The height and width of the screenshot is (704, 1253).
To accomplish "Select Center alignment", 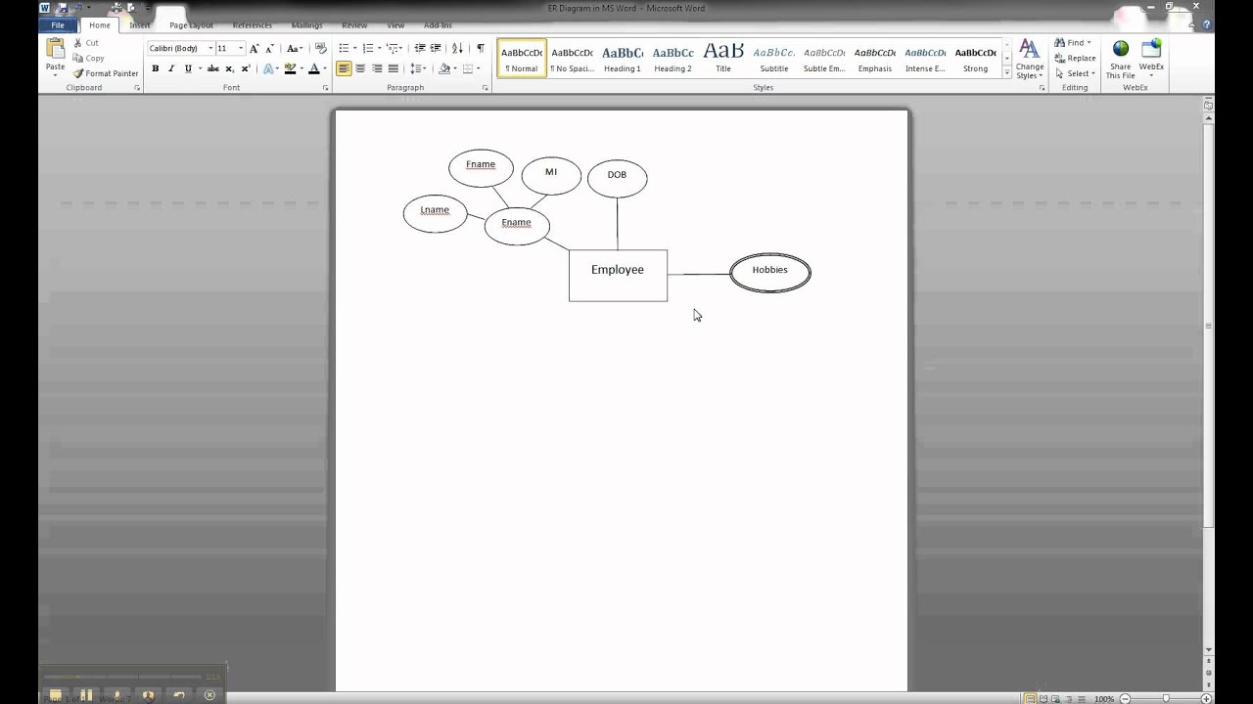I will point(360,68).
